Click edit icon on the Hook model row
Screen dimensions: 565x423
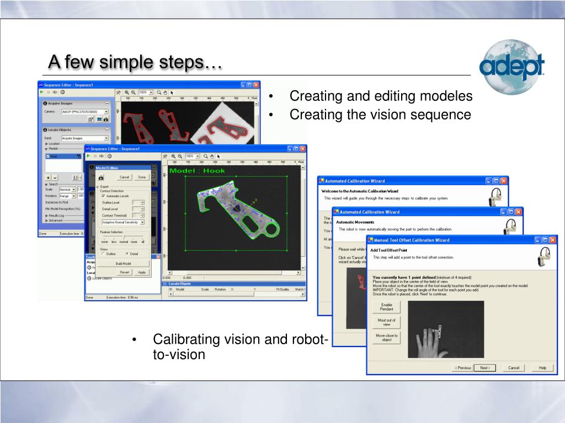(x=78, y=156)
